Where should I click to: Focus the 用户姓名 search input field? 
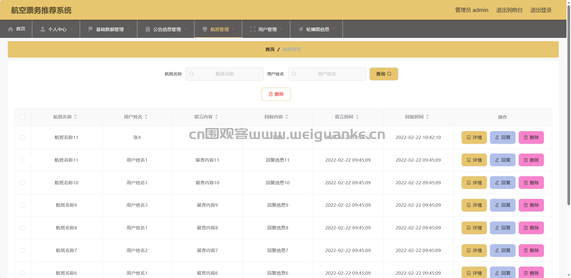(x=327, y=74)
